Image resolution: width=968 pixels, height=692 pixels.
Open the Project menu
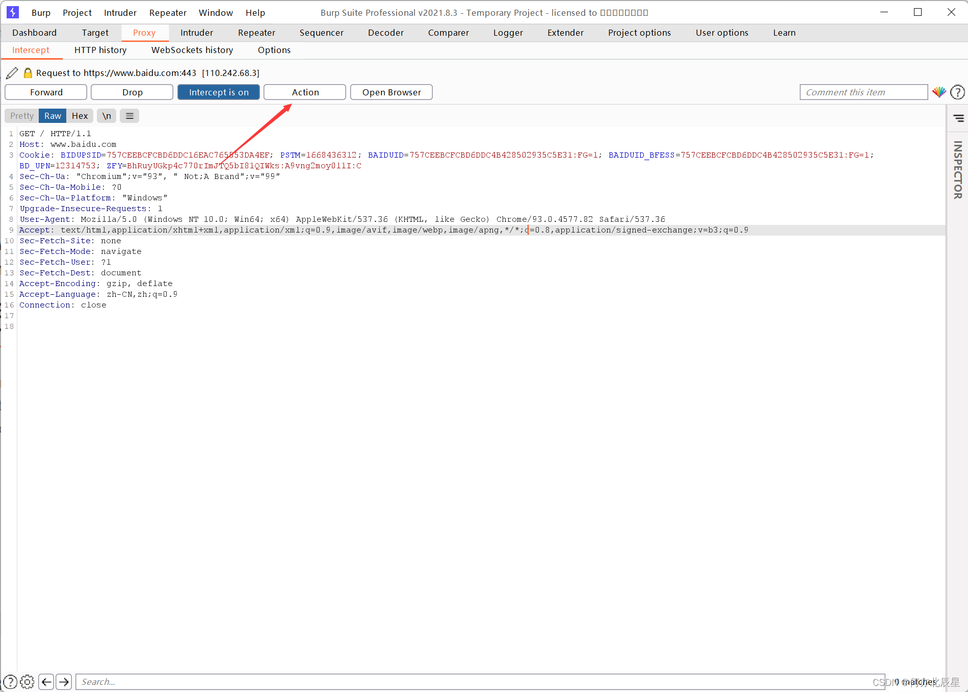click(x=77, y=13)
